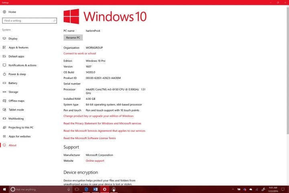This screenshot has height=193, width=289.
Task: Open Microsoft Services Agreement link
Action: click(x=104, y=131)
